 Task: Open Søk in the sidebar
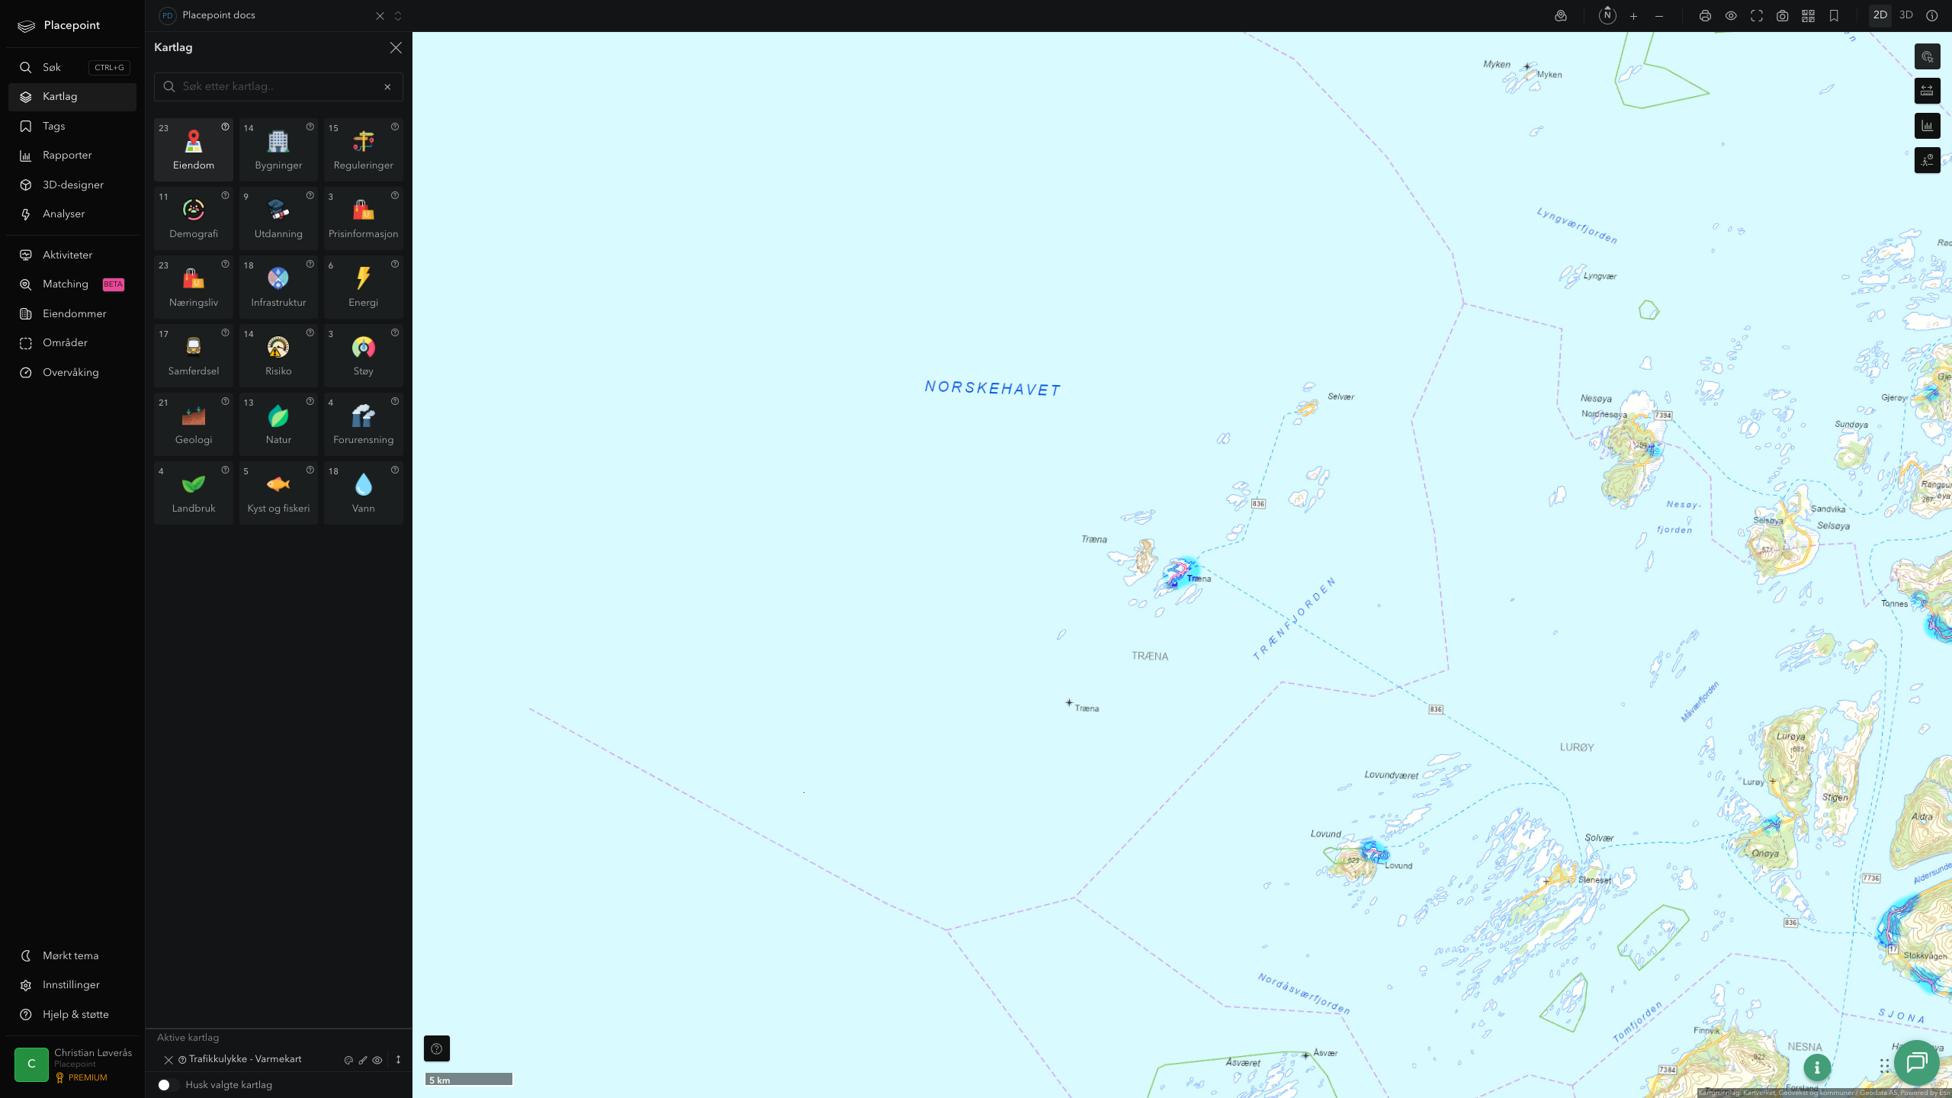(x=72, y=67)
